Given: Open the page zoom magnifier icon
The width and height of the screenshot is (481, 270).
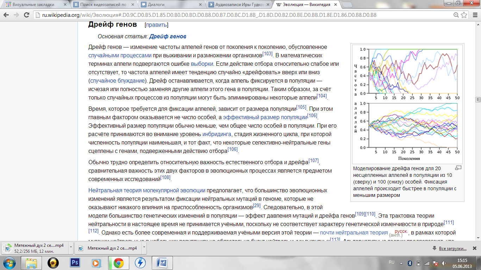Looking at the screenshot, I should [x=456, y=15].
